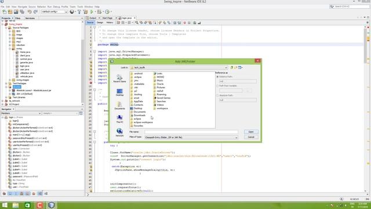The height and width of the screenshot is (209, 371).
Task: Click the Build Project hammer icon
Action: (79, 12)
